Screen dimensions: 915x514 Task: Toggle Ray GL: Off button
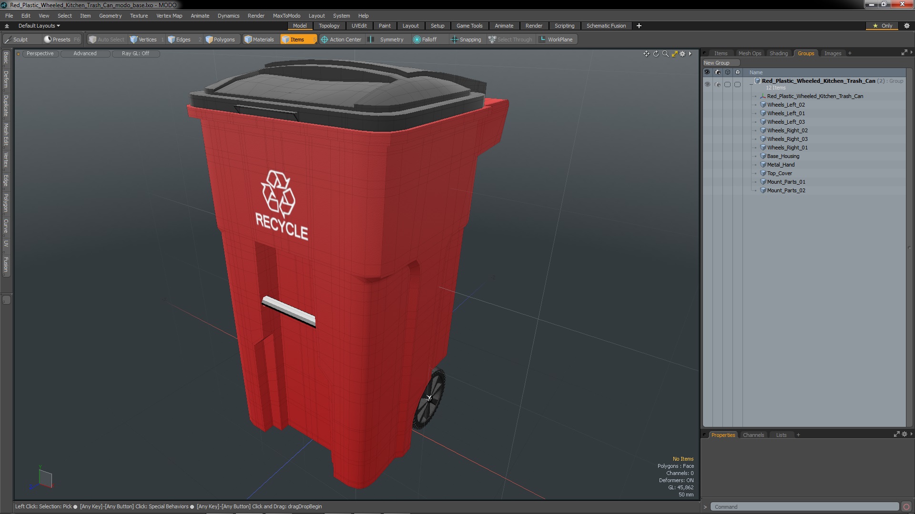[x=135, y=54]
